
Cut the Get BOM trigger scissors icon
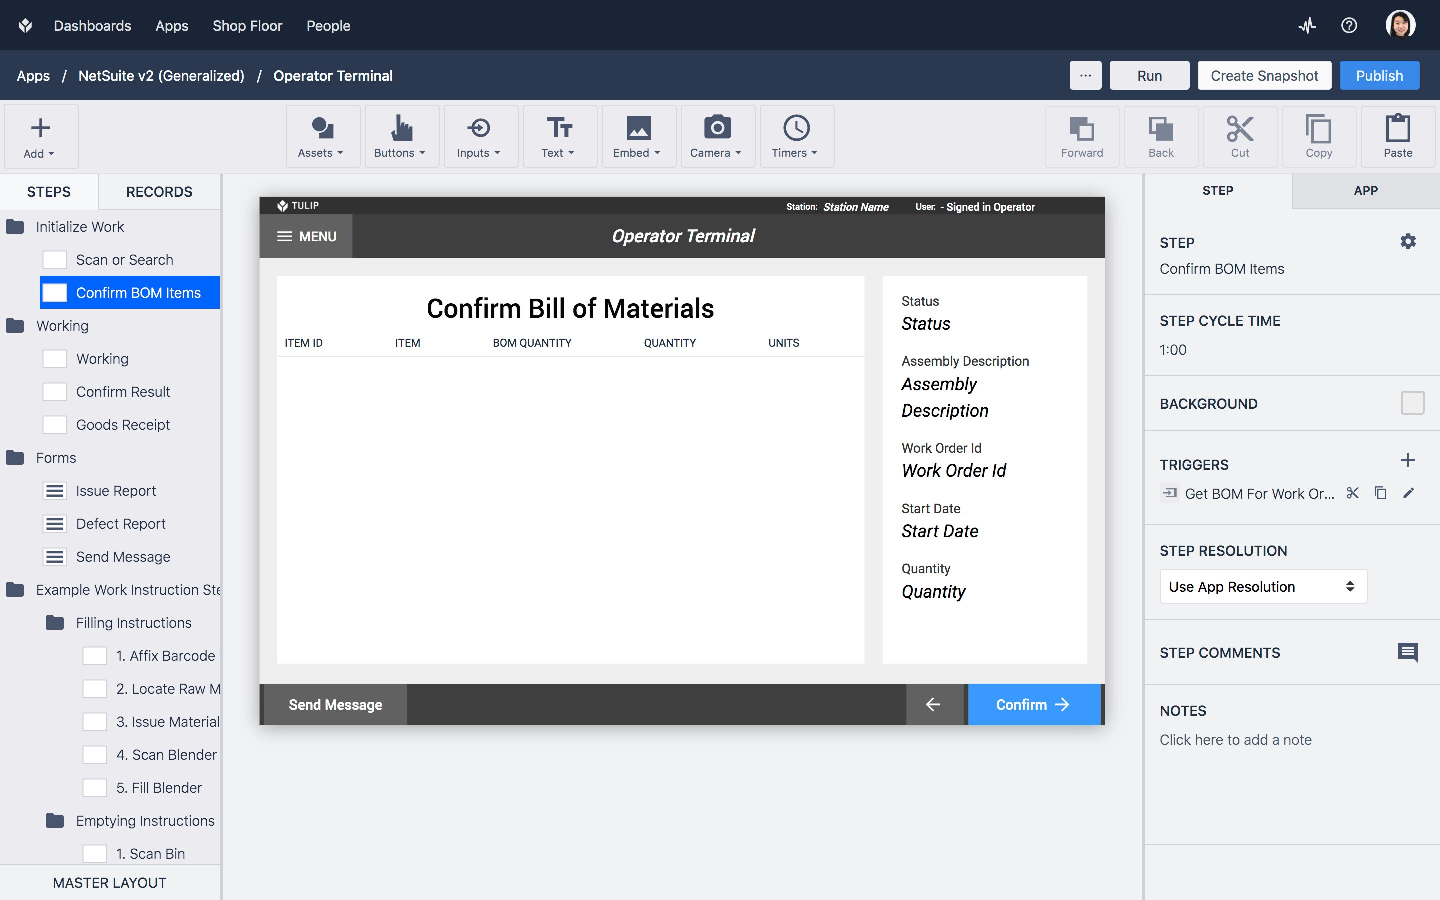point(1352,493)
